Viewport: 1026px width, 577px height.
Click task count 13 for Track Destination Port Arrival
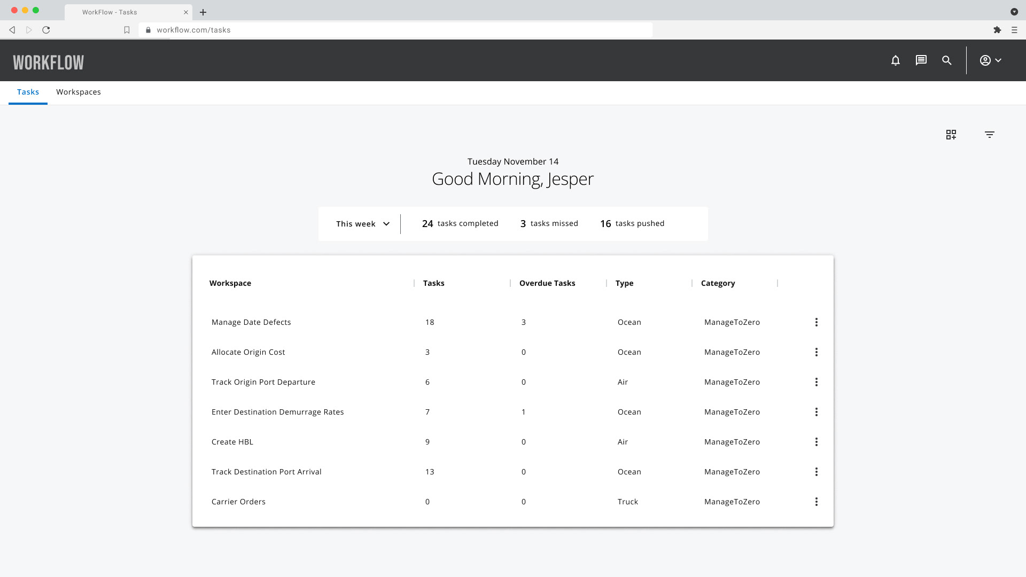(430, 472)
